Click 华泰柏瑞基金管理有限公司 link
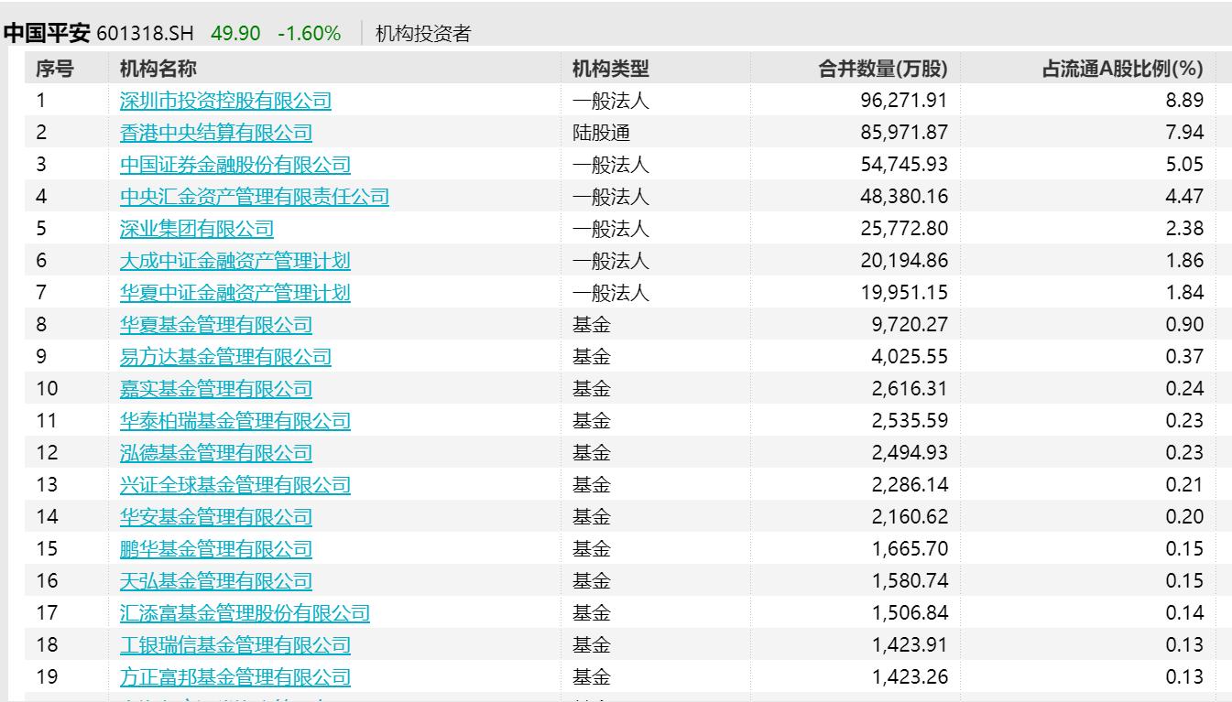The height and width of the screenshot is (702, 1232). (x=235, y=421)
